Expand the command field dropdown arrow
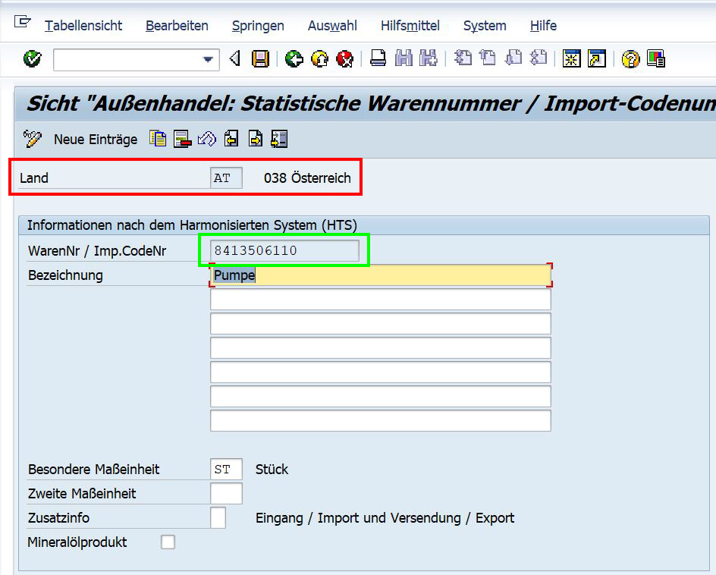 208,59
